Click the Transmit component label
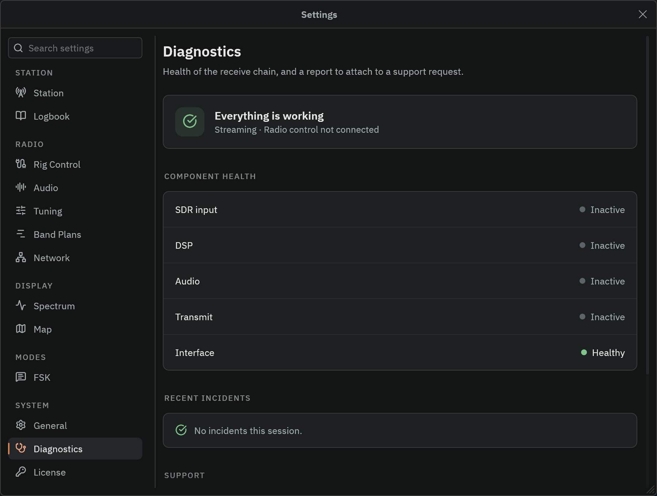Image resolution: width=657 pixels, height=496 pixels. click(194, 317)
